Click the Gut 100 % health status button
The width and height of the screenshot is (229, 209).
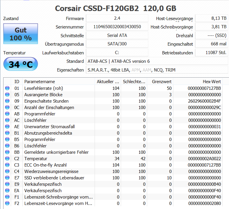coord(21,34)
